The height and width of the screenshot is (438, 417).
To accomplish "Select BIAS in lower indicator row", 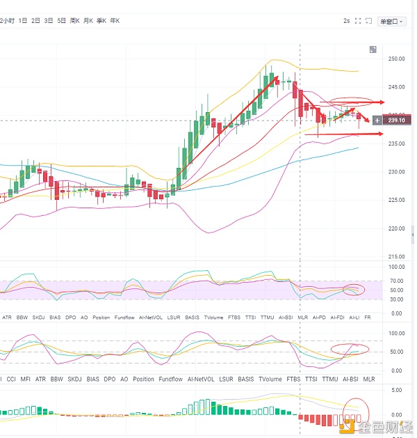I will coord(93,380).
